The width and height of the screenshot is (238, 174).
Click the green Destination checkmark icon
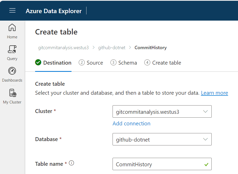point(38,63)
